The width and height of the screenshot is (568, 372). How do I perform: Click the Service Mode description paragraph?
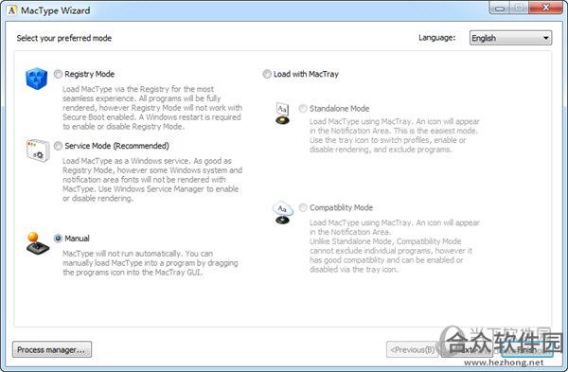tap(152, 179)
